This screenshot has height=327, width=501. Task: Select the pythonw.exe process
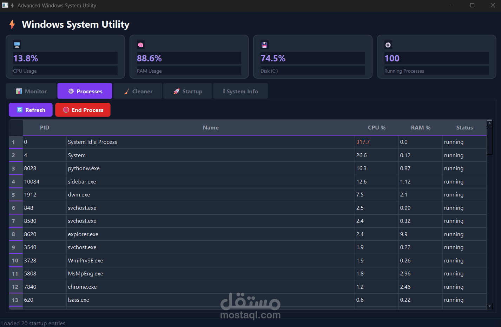(248, 168)
